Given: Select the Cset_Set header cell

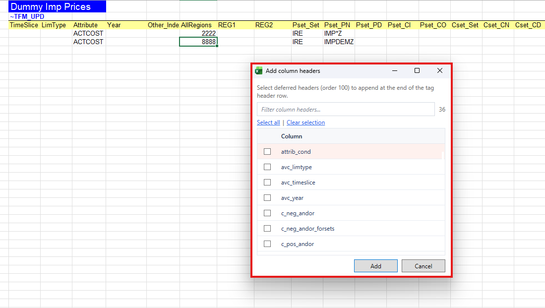Looking at the screenshot, I should click(x=467, y=25).
